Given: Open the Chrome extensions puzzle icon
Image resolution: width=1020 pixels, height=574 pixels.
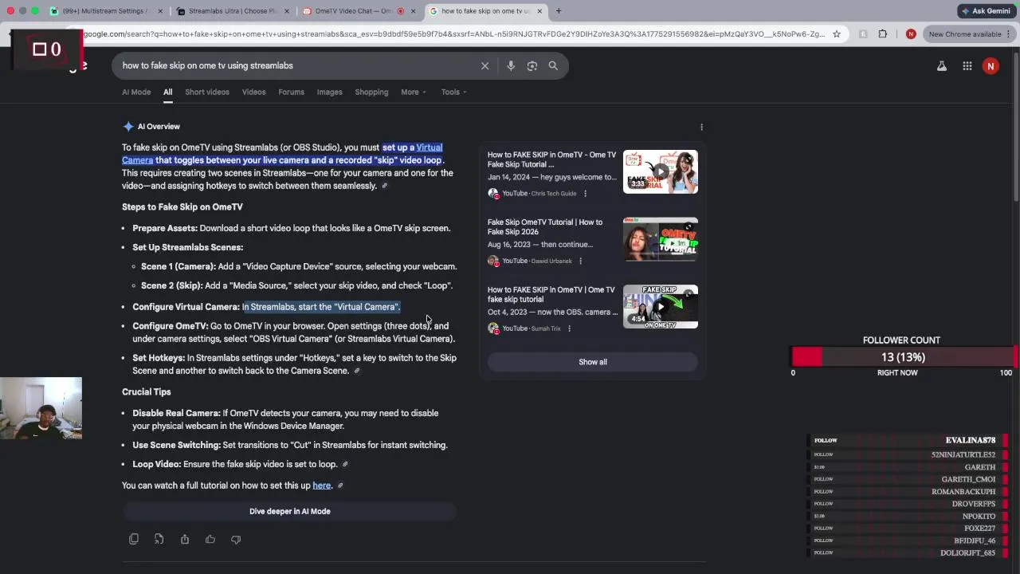Looking at the screenshot, I should [x=883, y=34].
